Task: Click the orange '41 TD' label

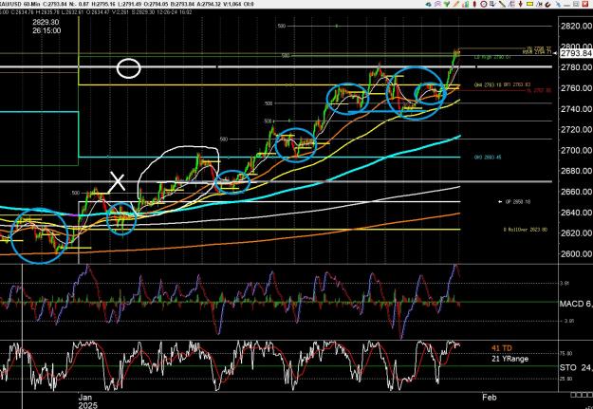Action: [x=502, y=348]
